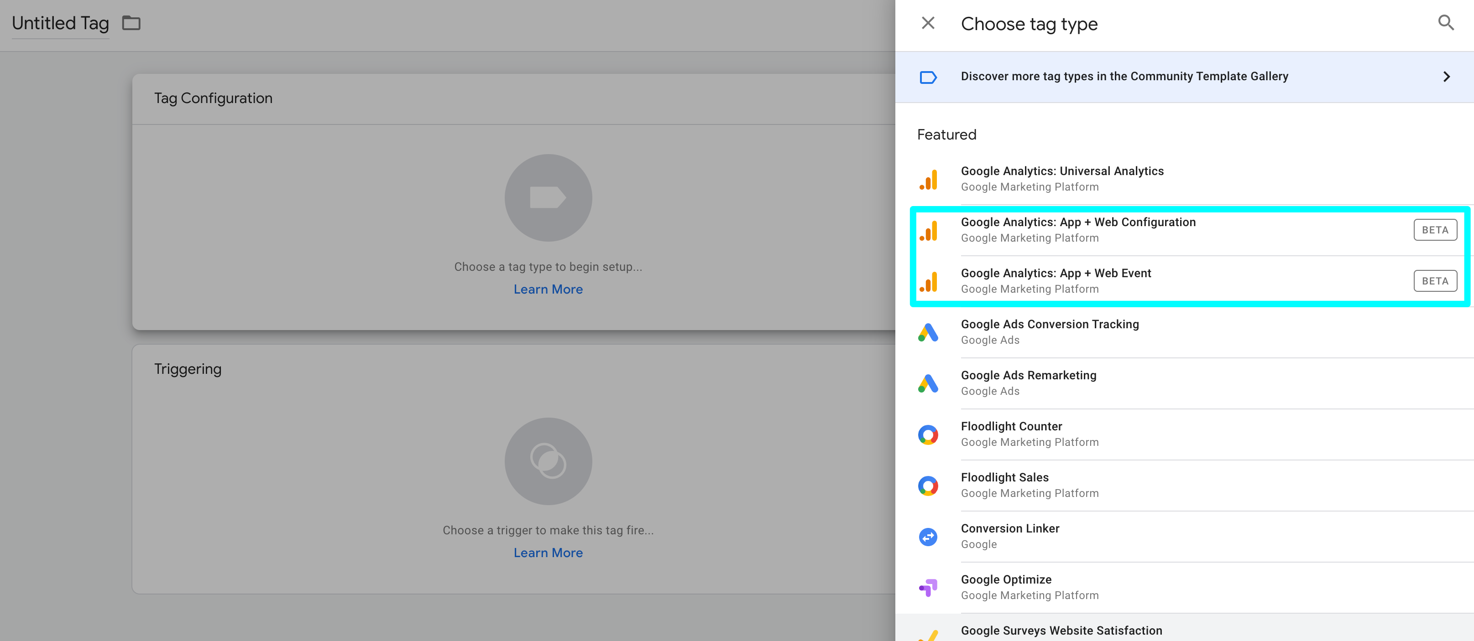Select Floodlight Counter tag type
The width and height of the screenshot is (1474, 641).
[x=1184, y=434]
